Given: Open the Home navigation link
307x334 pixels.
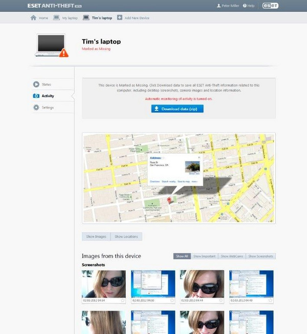Looking at the screenshot, I should (43, 18).
